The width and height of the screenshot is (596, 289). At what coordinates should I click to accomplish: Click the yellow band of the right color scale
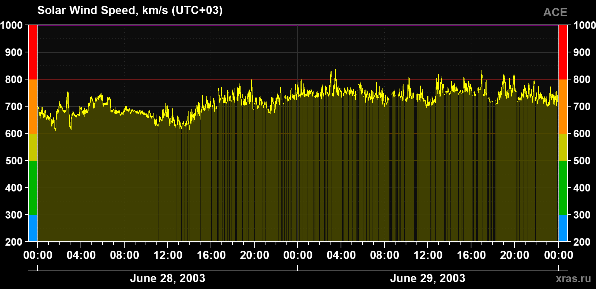[563, 147]
